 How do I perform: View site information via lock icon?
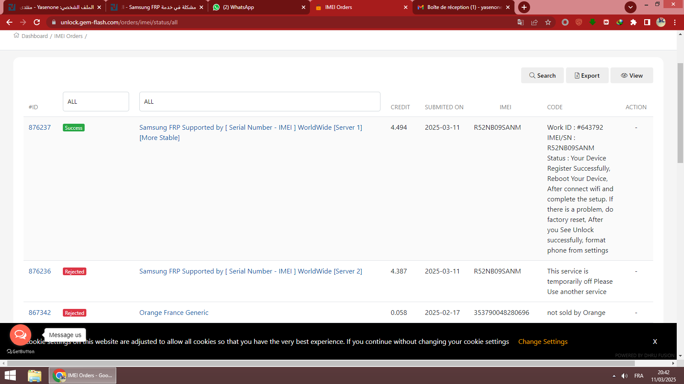tap(53, 22)
